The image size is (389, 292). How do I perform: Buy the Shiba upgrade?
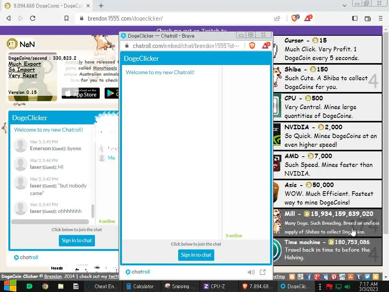327,78
